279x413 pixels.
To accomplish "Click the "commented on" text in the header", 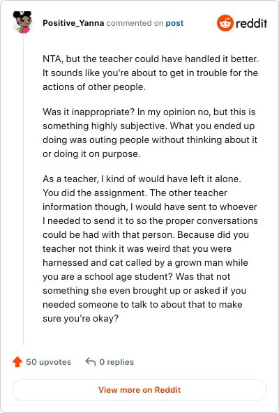I will click(x=135, y=23).
